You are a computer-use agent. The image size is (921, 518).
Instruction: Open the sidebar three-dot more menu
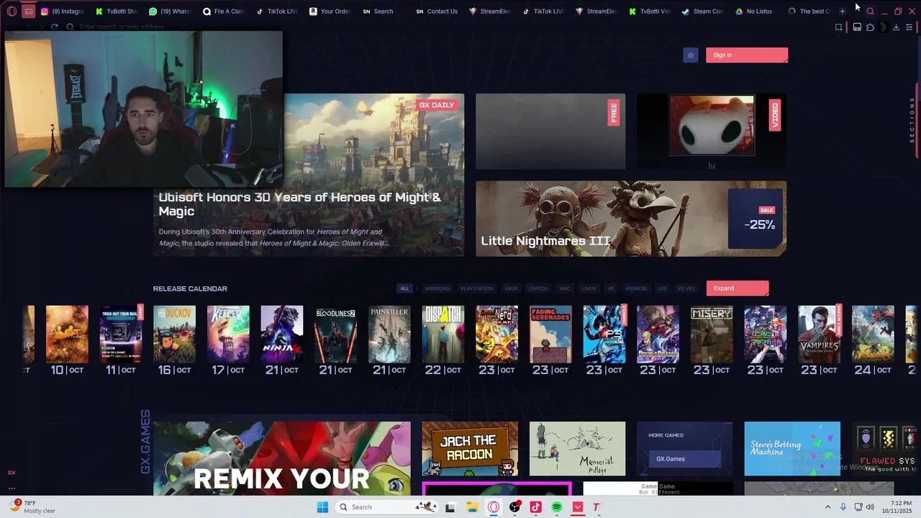12,489
